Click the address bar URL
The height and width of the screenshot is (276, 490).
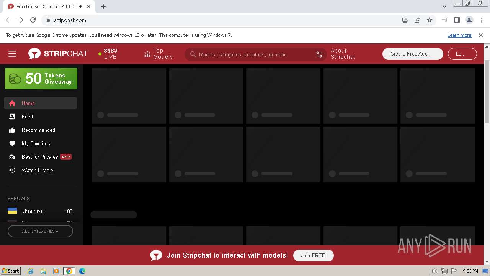tap(70, 20)
